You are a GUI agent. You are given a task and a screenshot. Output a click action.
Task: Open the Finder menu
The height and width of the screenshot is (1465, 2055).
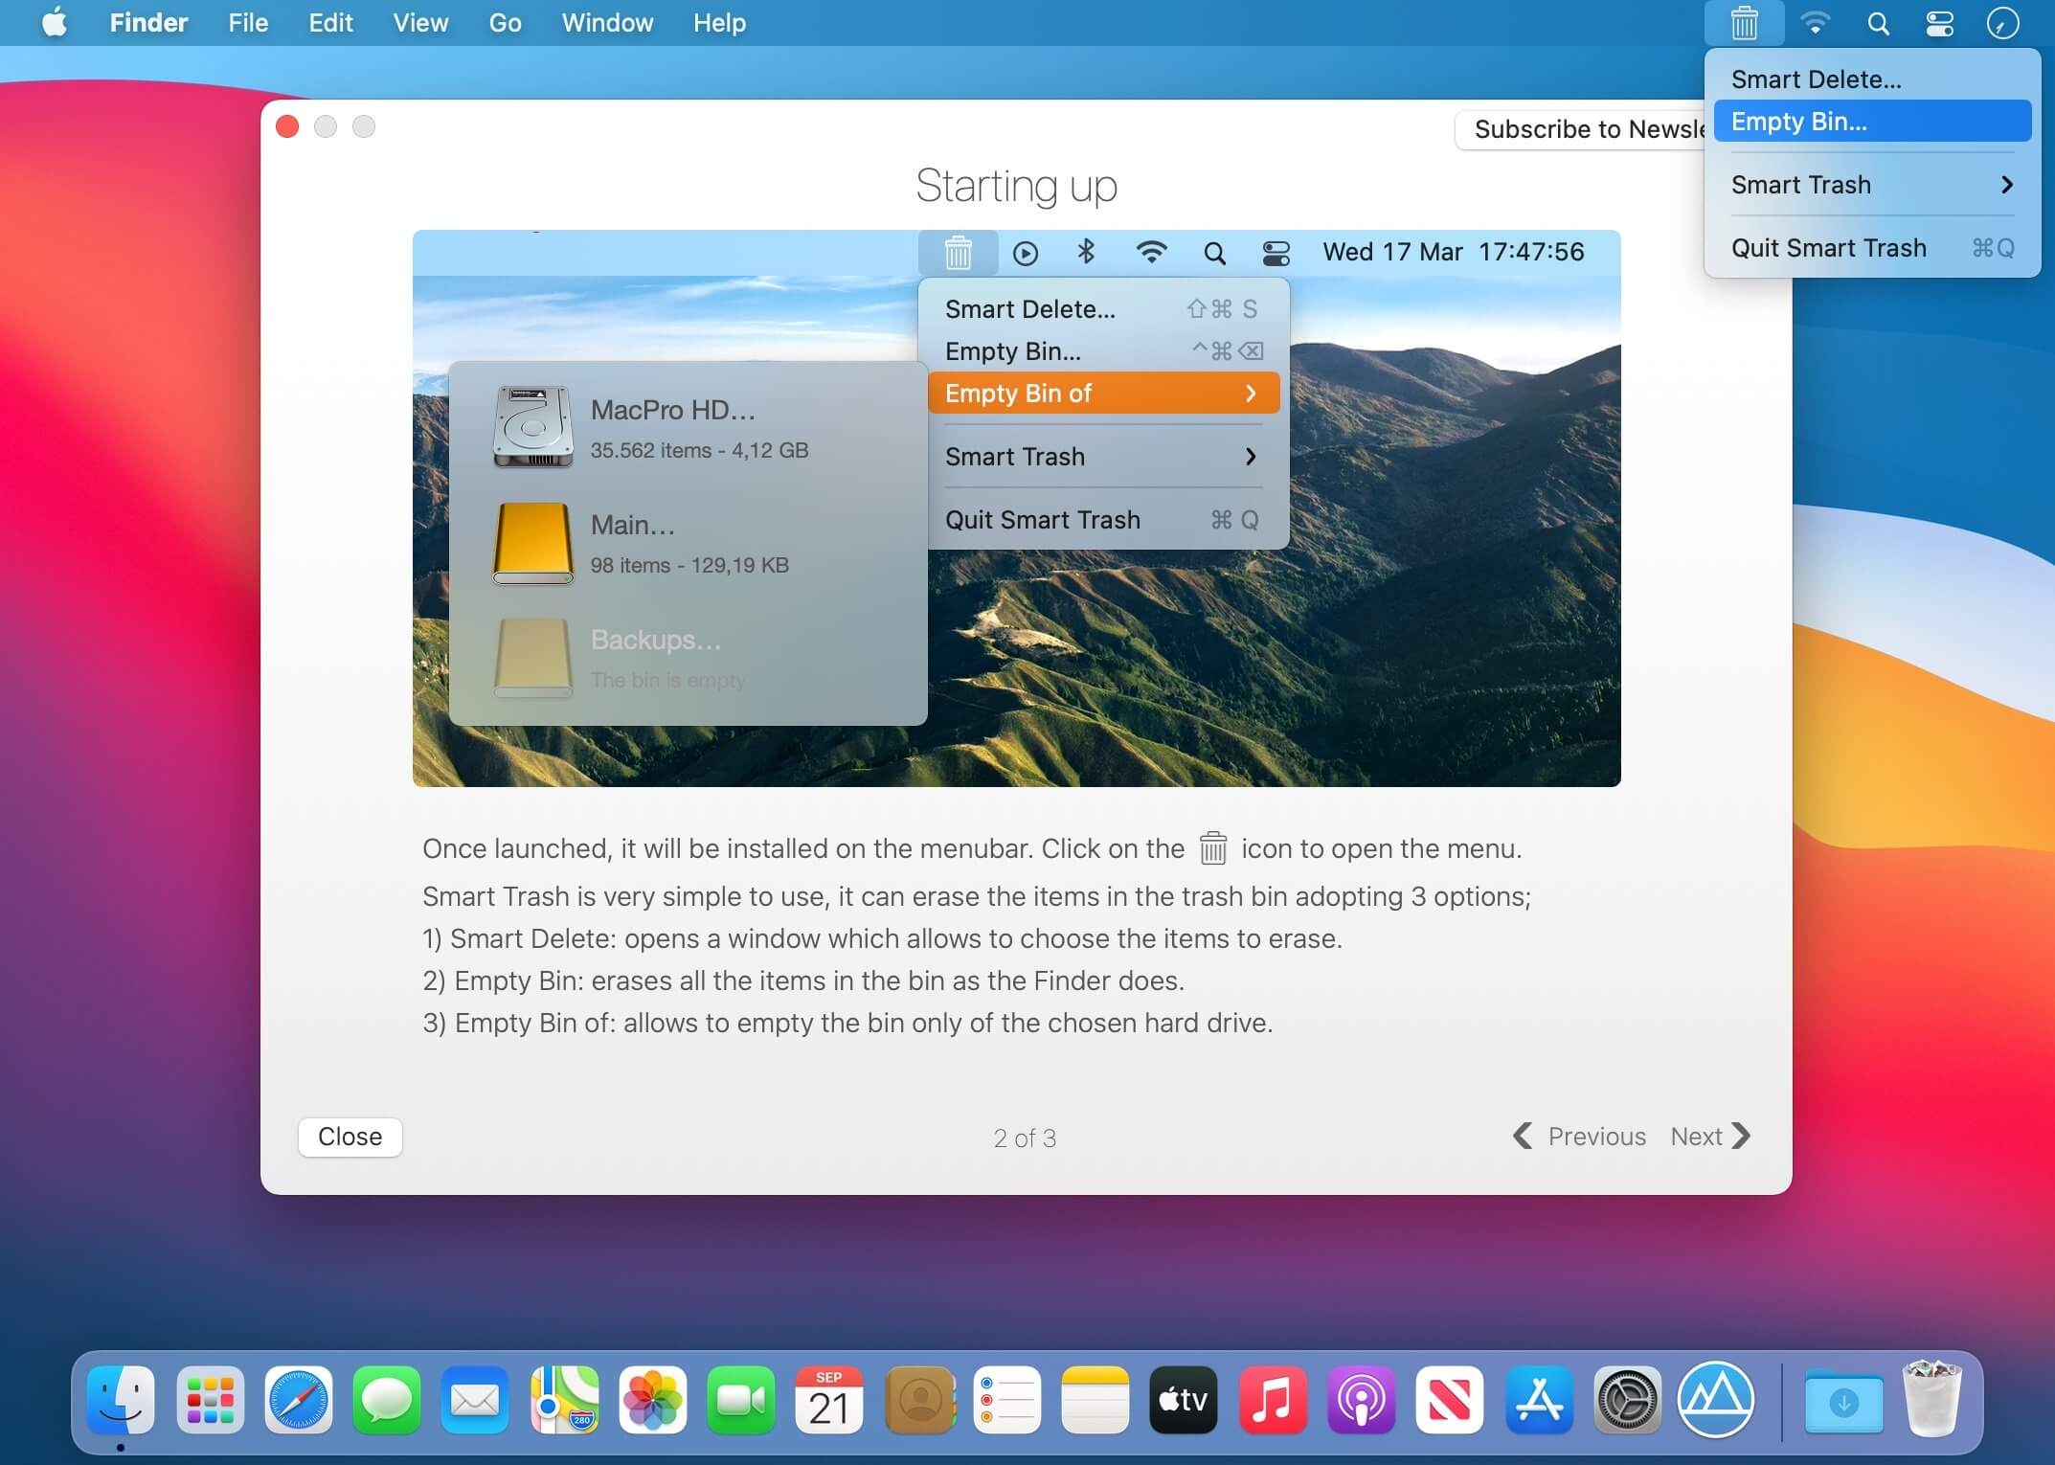pyautogui.click(x=148, y=23)
